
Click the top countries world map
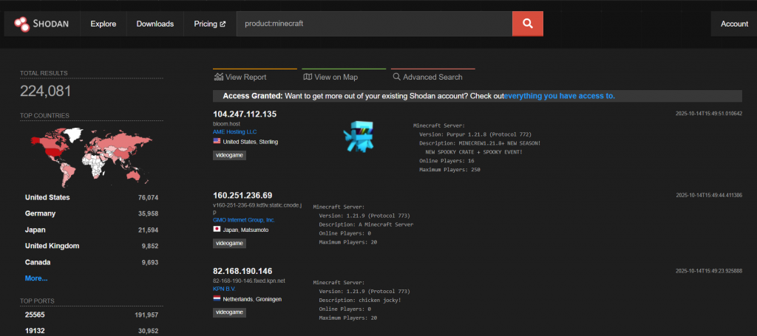91,157
